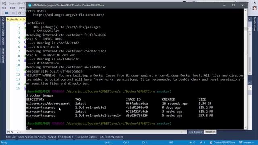This screenshot has width=258, height=145.
Task: Click the user account avatar in Visual Studio
Action: tap(254, 8)
